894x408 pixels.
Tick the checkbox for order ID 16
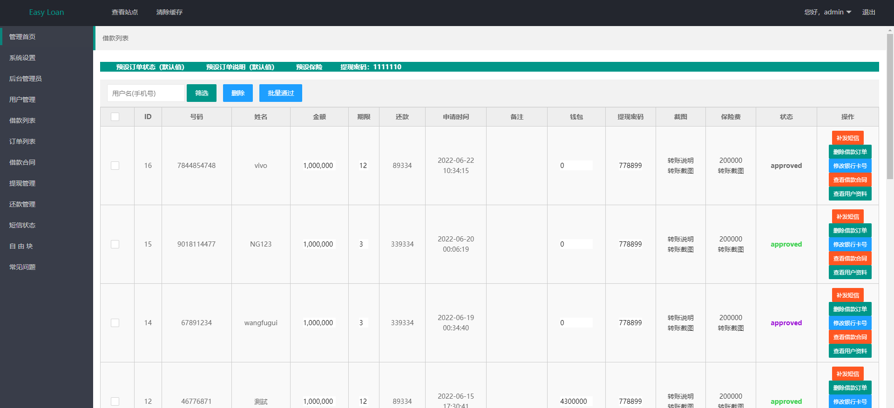pos(115,166)
